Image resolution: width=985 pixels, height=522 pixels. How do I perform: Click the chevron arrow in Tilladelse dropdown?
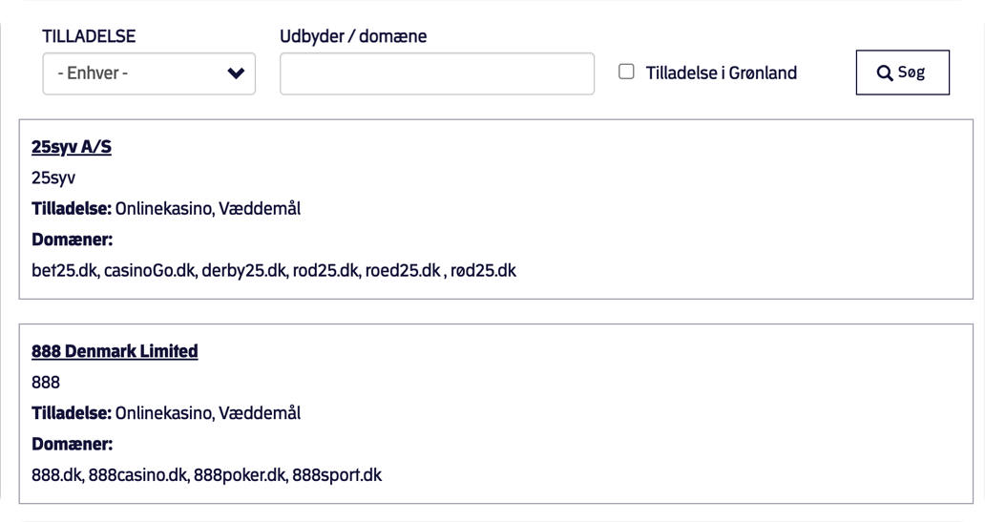236,73
